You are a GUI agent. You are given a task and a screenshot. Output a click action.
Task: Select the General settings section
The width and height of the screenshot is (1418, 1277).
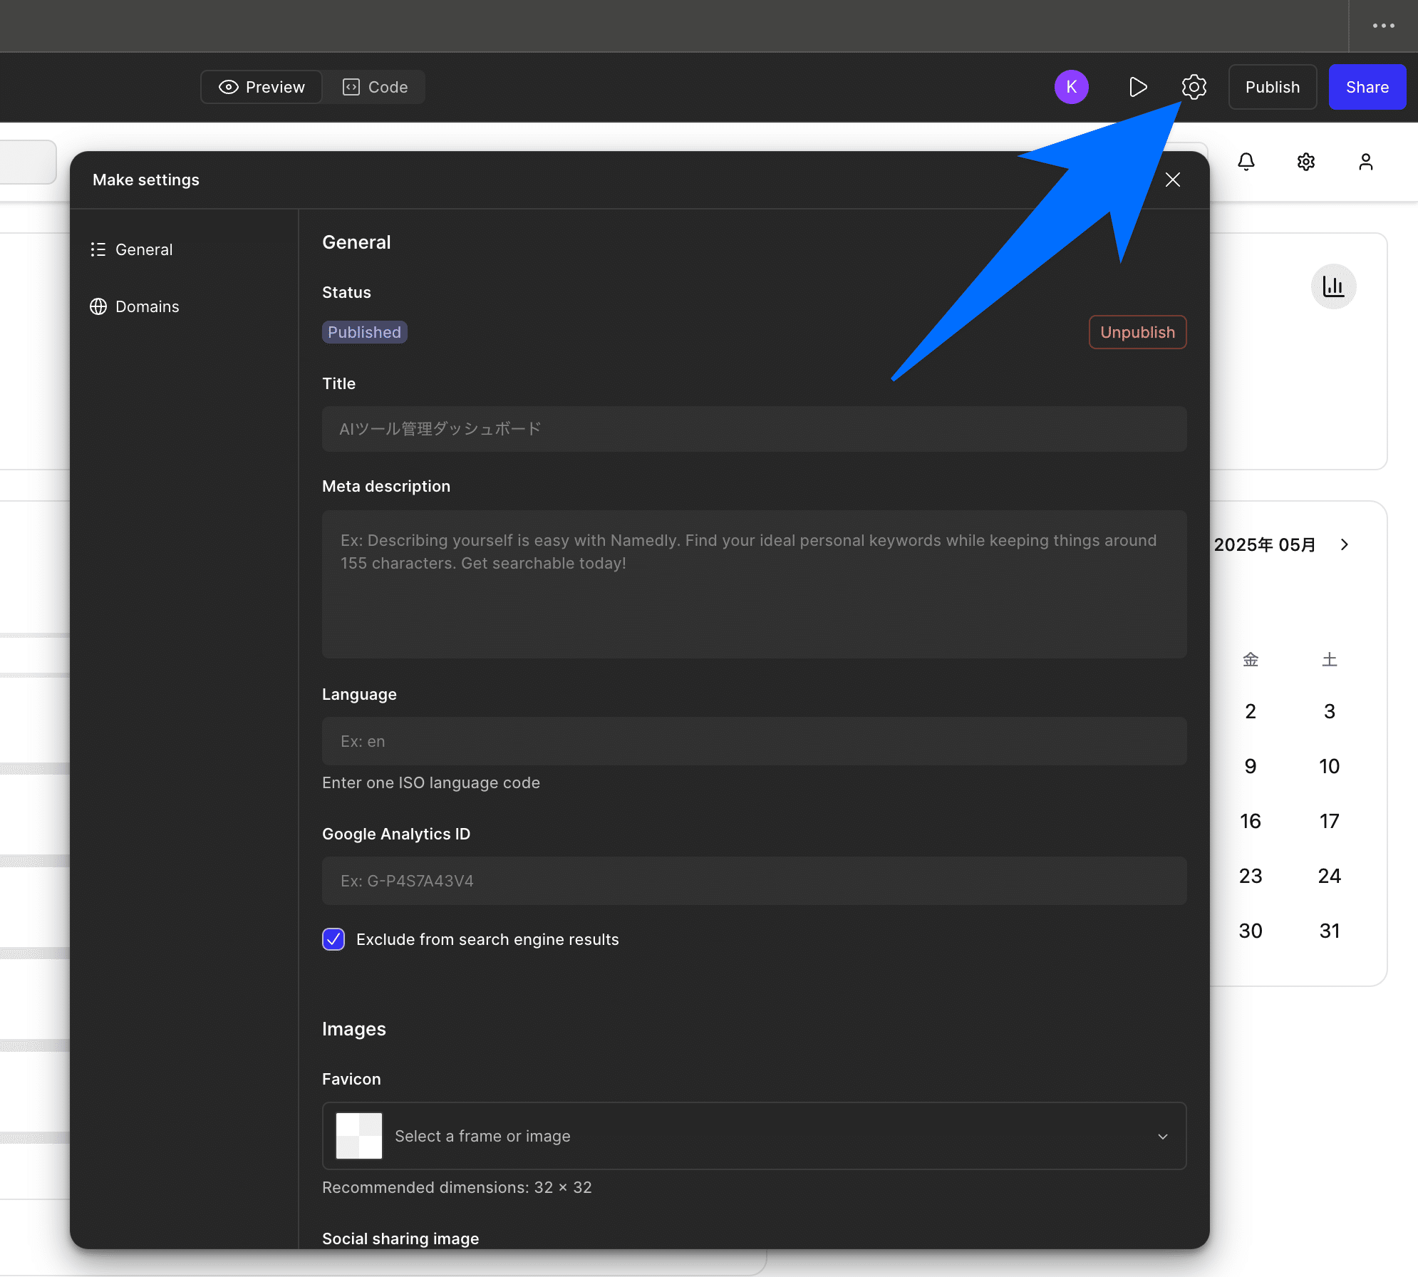click(143, 249)
